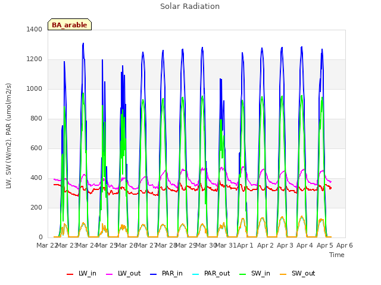Viewport: 381px width, 285px height.
Task: Click the 1400 y-axis tick label
Action: (35, 29)
